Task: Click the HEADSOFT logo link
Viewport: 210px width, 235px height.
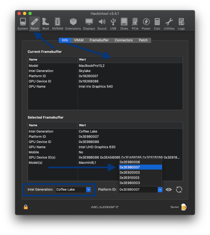Action: [105, 207]
